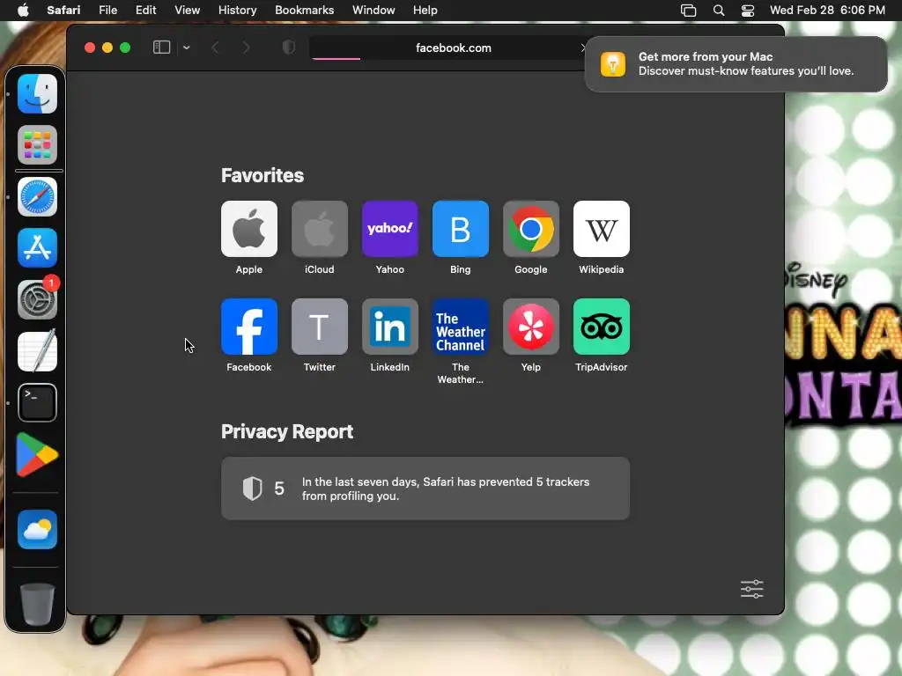Open App Store from the Dock
902x676 pixels.
(x=37, y=247)
